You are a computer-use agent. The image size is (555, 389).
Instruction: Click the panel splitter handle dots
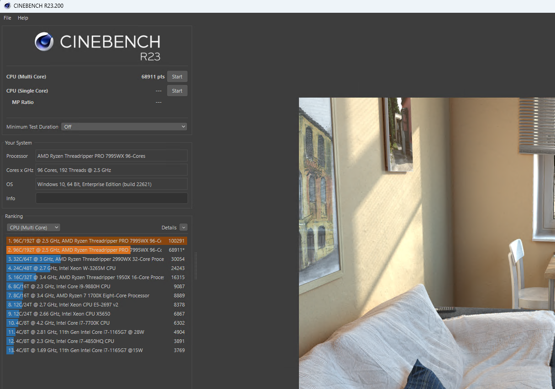pos(195,266)
